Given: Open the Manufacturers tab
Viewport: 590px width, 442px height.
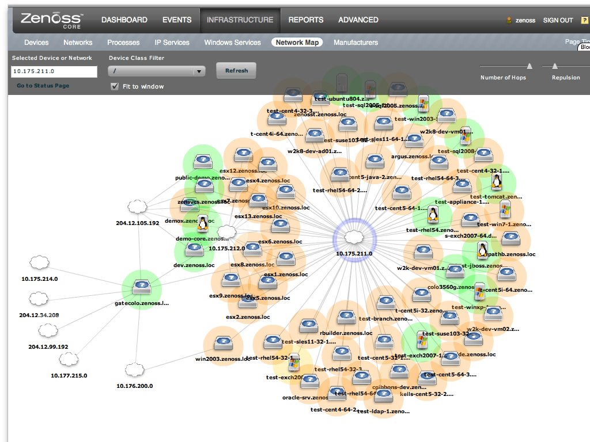Looking at the screenshot, I should [x=356, y=43].
